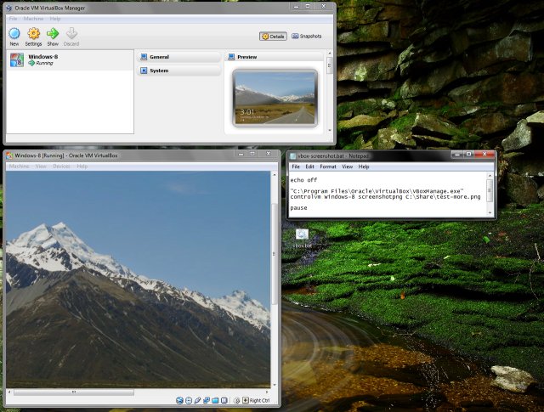Open View menu in Notepad

[x=348, y=166]
